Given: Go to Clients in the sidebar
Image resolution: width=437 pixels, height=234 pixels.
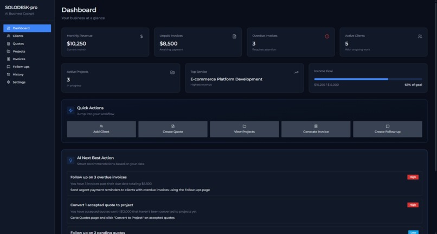Looking at the screenshot, I should tap(27, 36).
